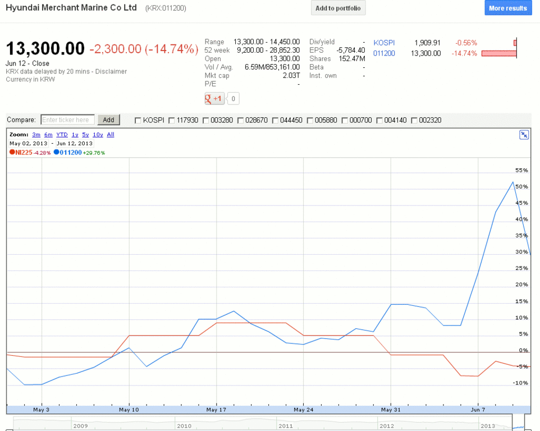
Task: Switch chart zoom to 1y
Action: tap(75, 135)
